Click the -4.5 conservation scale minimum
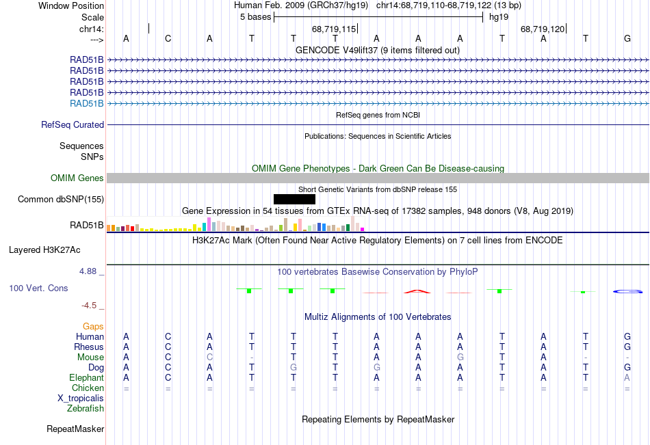 [x=89, y=306]
